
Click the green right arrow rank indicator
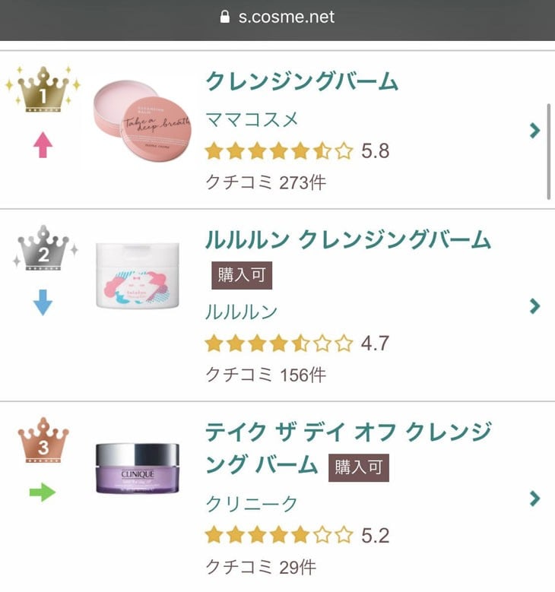43,492
